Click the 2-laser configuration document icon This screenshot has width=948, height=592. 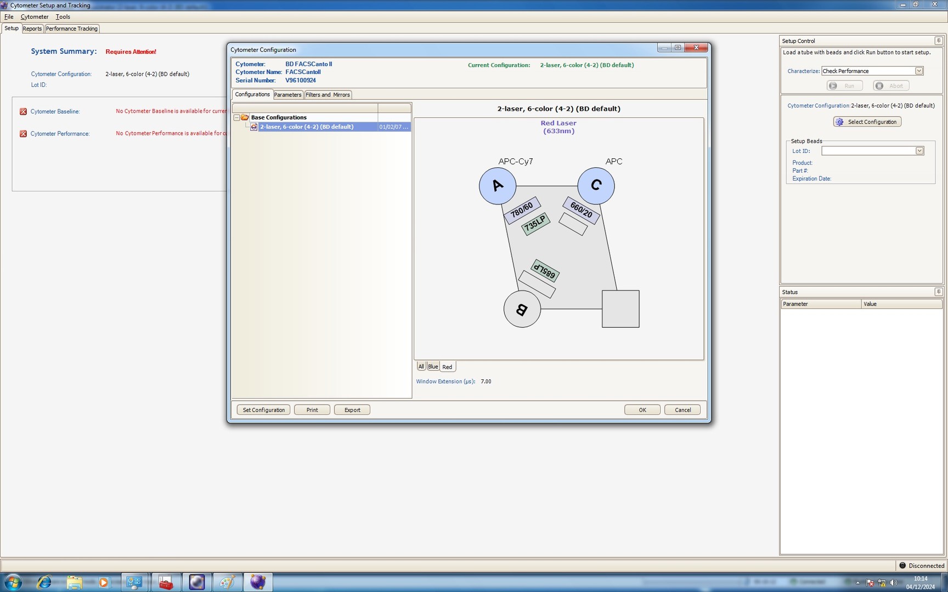point(253,127)
